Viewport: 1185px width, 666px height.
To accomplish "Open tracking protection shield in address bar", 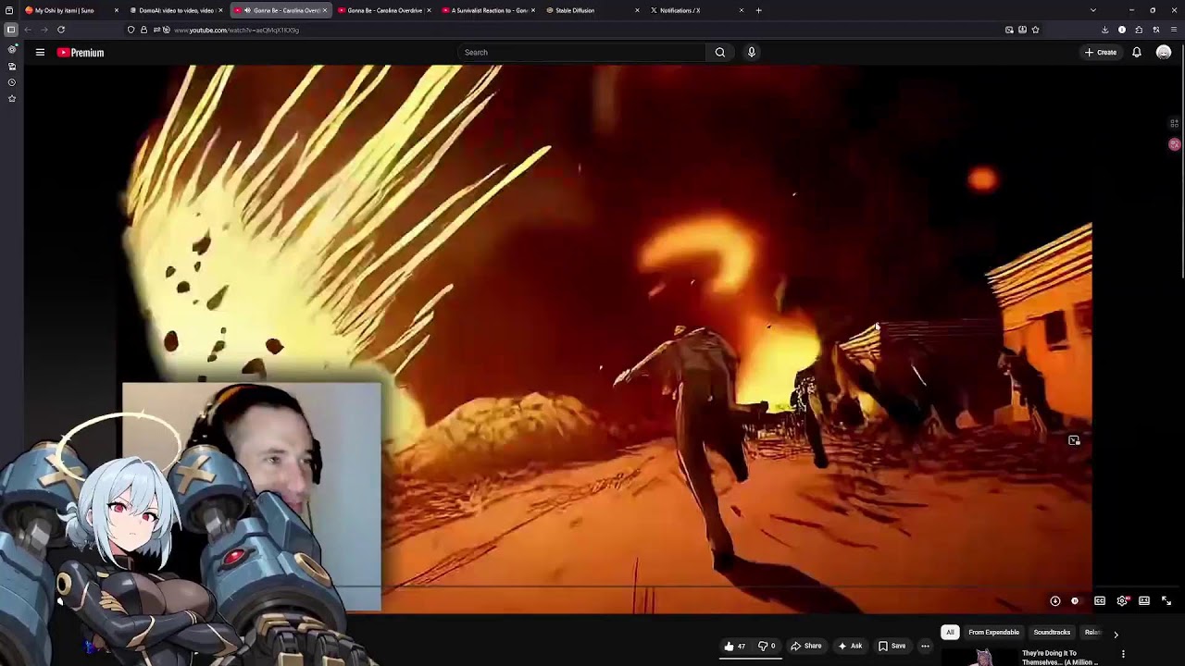I will tap(131, 30).
